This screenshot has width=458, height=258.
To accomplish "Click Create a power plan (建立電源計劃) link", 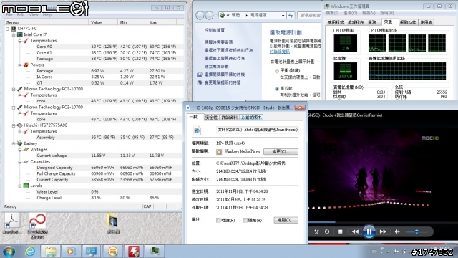I will [216, 67].
